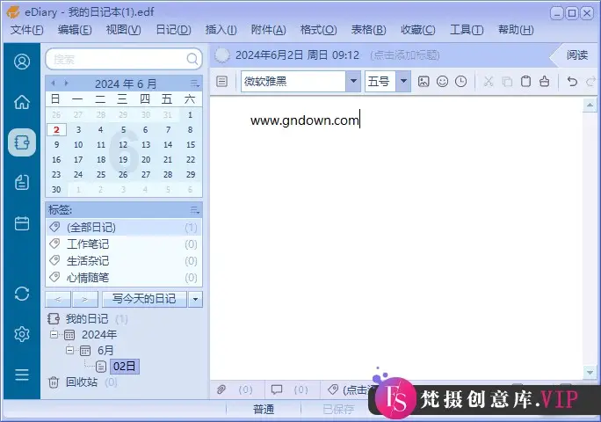Open the user account icon in sidebar
Viewport: 601px width, 422px height.
[x=22, y=62]
